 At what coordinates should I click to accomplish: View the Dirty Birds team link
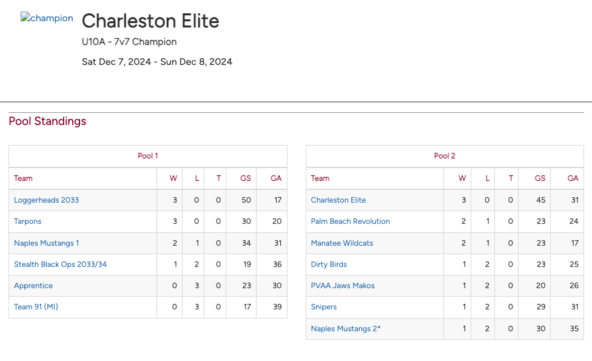point(329,265)
